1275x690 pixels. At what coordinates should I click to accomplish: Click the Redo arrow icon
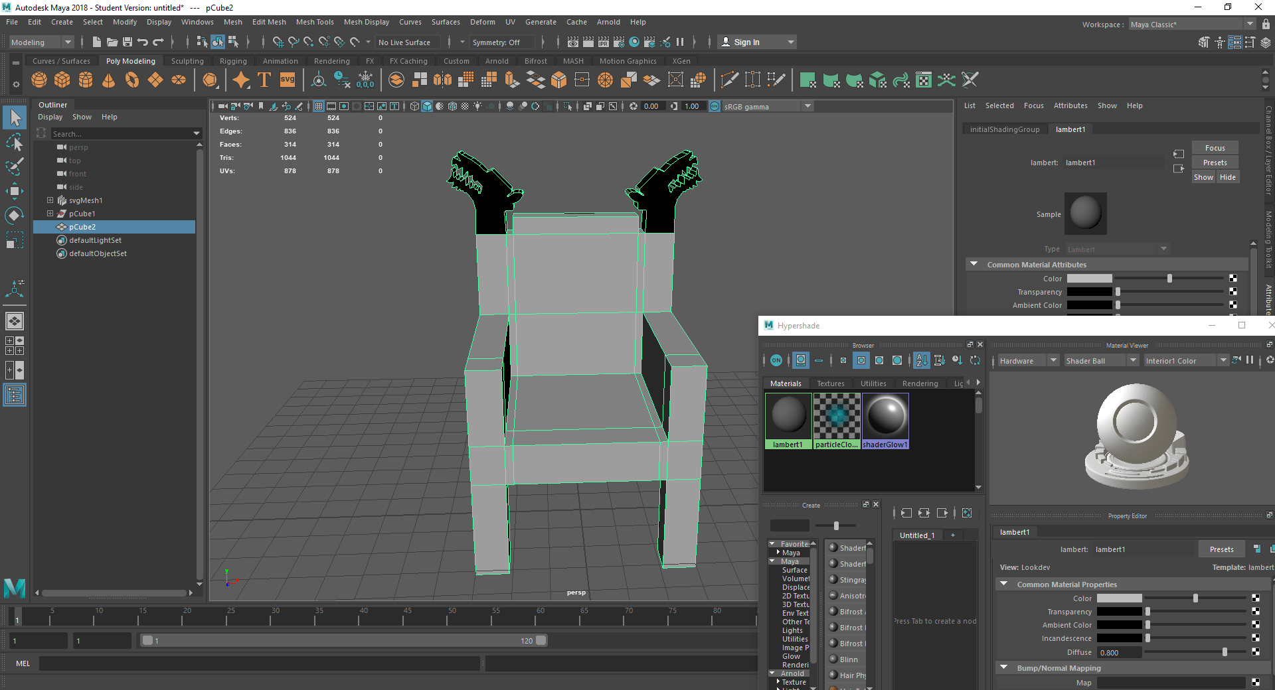[x=158, y=42]
